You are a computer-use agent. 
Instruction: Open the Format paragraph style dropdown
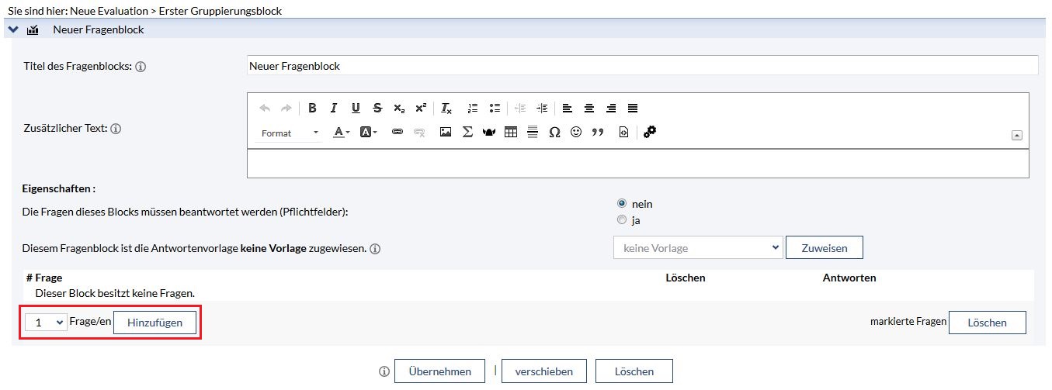[x=290, y=133]
